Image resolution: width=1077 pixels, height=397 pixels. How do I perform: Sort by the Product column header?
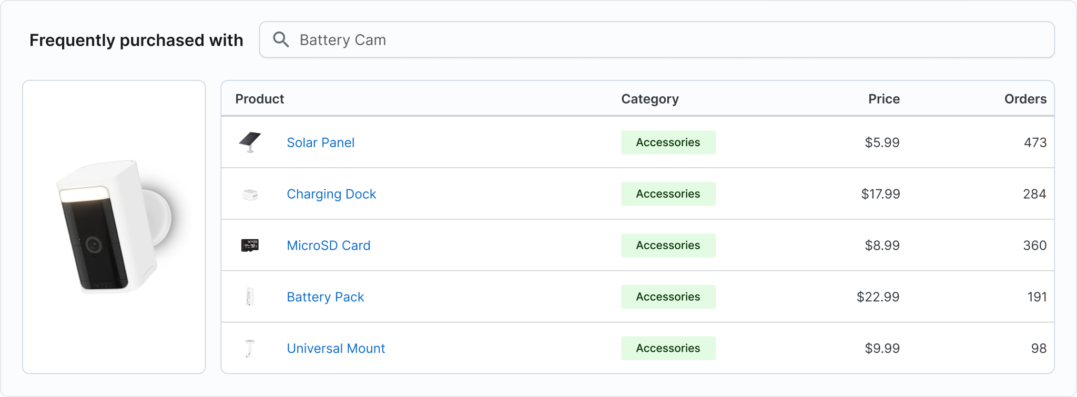tap(259, 99)
